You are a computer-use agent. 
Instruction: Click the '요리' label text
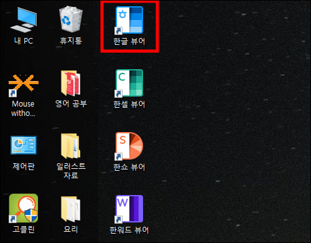tap(71, 229)
